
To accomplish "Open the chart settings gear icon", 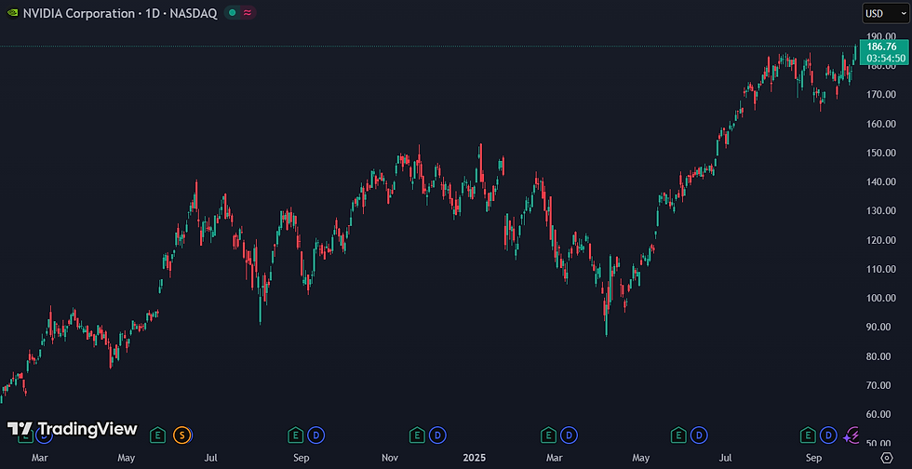I will click(886, 457).
